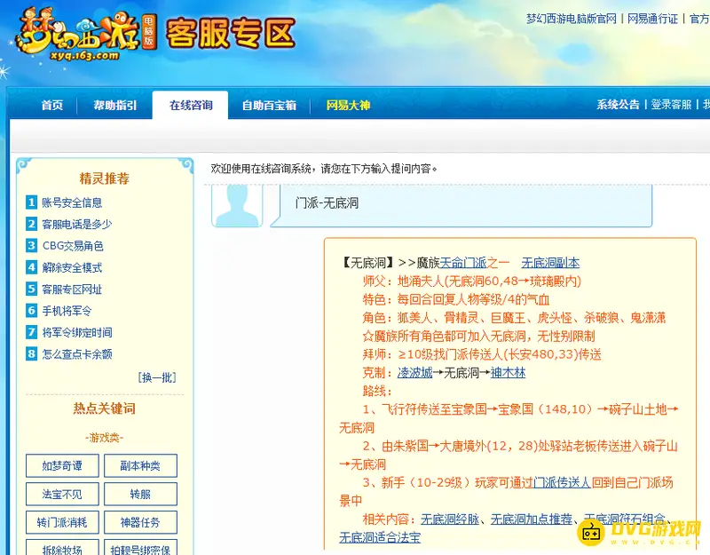Click the 门派-无底洞 question bubble
Viewport: 710px width, 555px height.
461,205
